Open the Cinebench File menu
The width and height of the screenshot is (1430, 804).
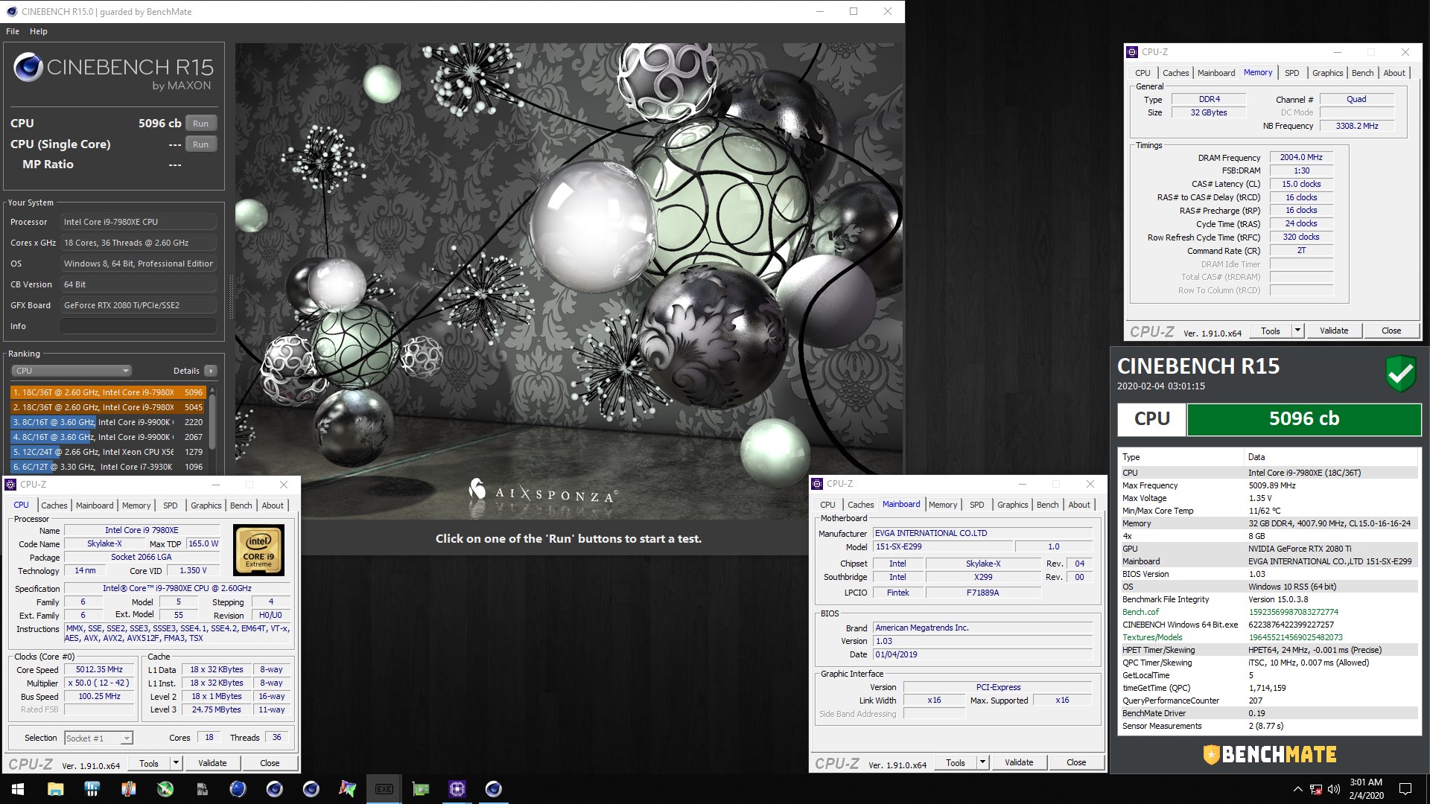pyautogui.click(x=13, y=31)
